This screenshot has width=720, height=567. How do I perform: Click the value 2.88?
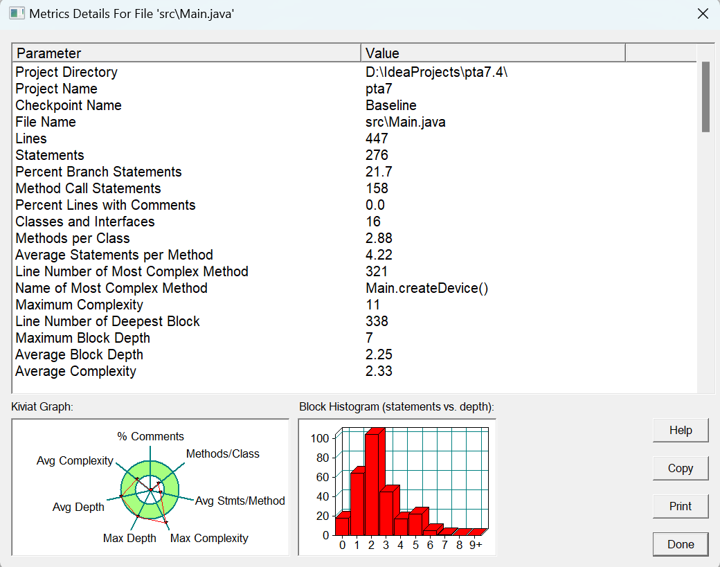[x=379, y=238]
